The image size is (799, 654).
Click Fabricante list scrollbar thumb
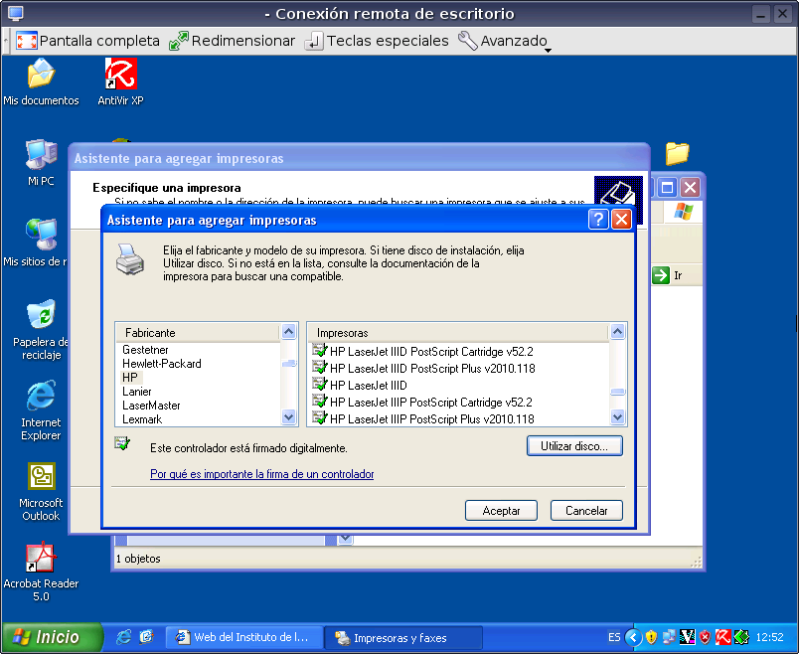(x=289, y=364)
